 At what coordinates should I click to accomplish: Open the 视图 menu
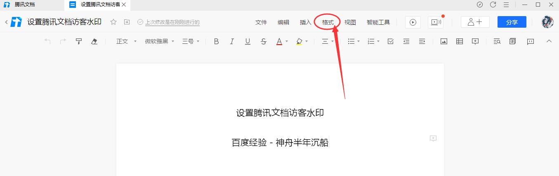coord(350,22)
